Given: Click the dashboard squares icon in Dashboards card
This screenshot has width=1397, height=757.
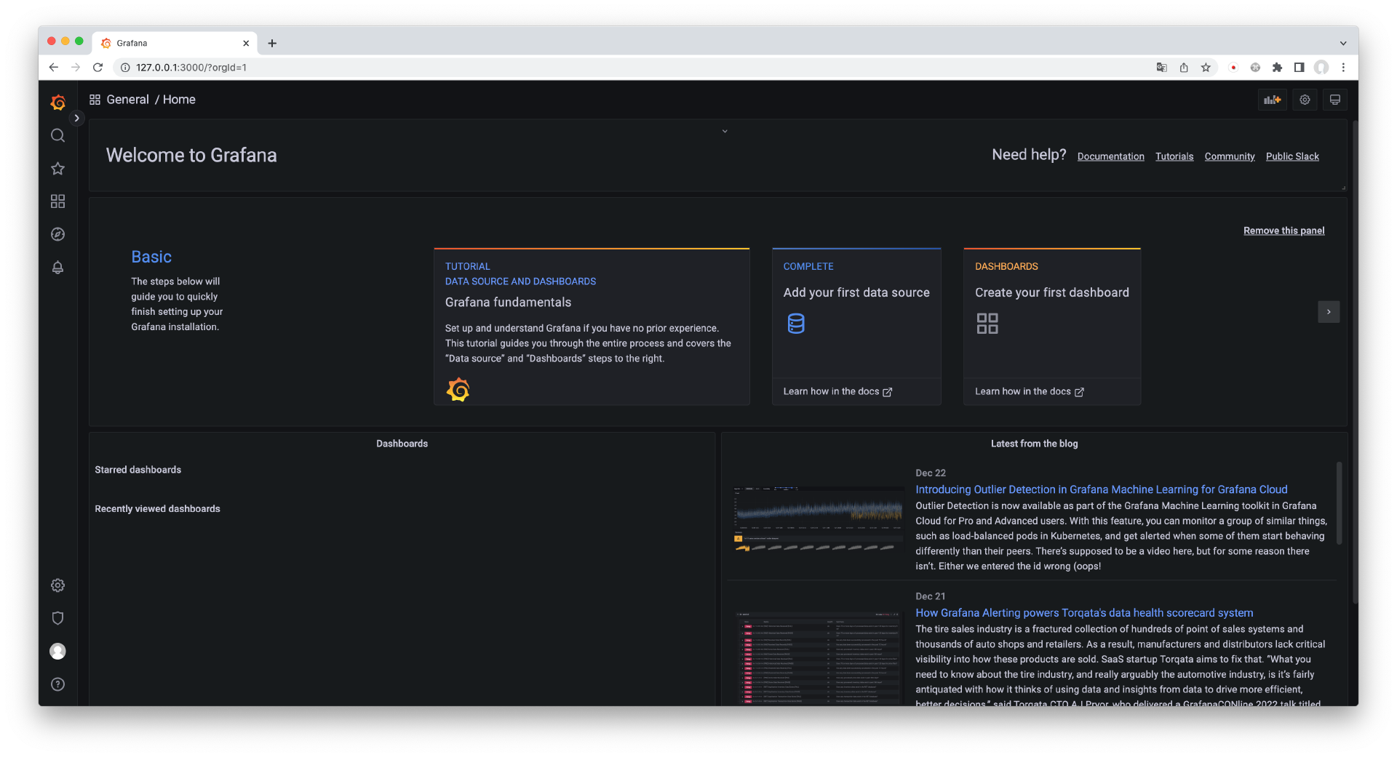Looking at the screenshot, I should (987, 324).
